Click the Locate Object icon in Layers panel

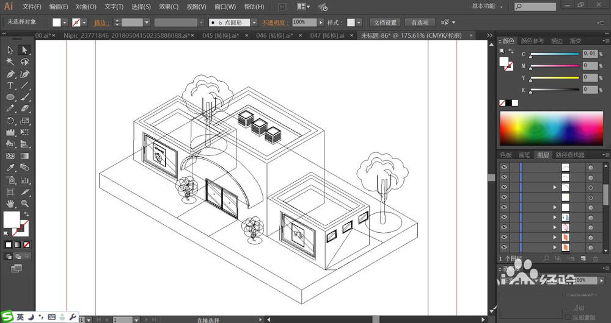546,258
